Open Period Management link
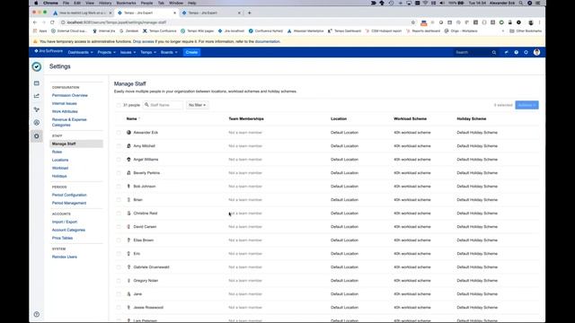 click(69, 203)
